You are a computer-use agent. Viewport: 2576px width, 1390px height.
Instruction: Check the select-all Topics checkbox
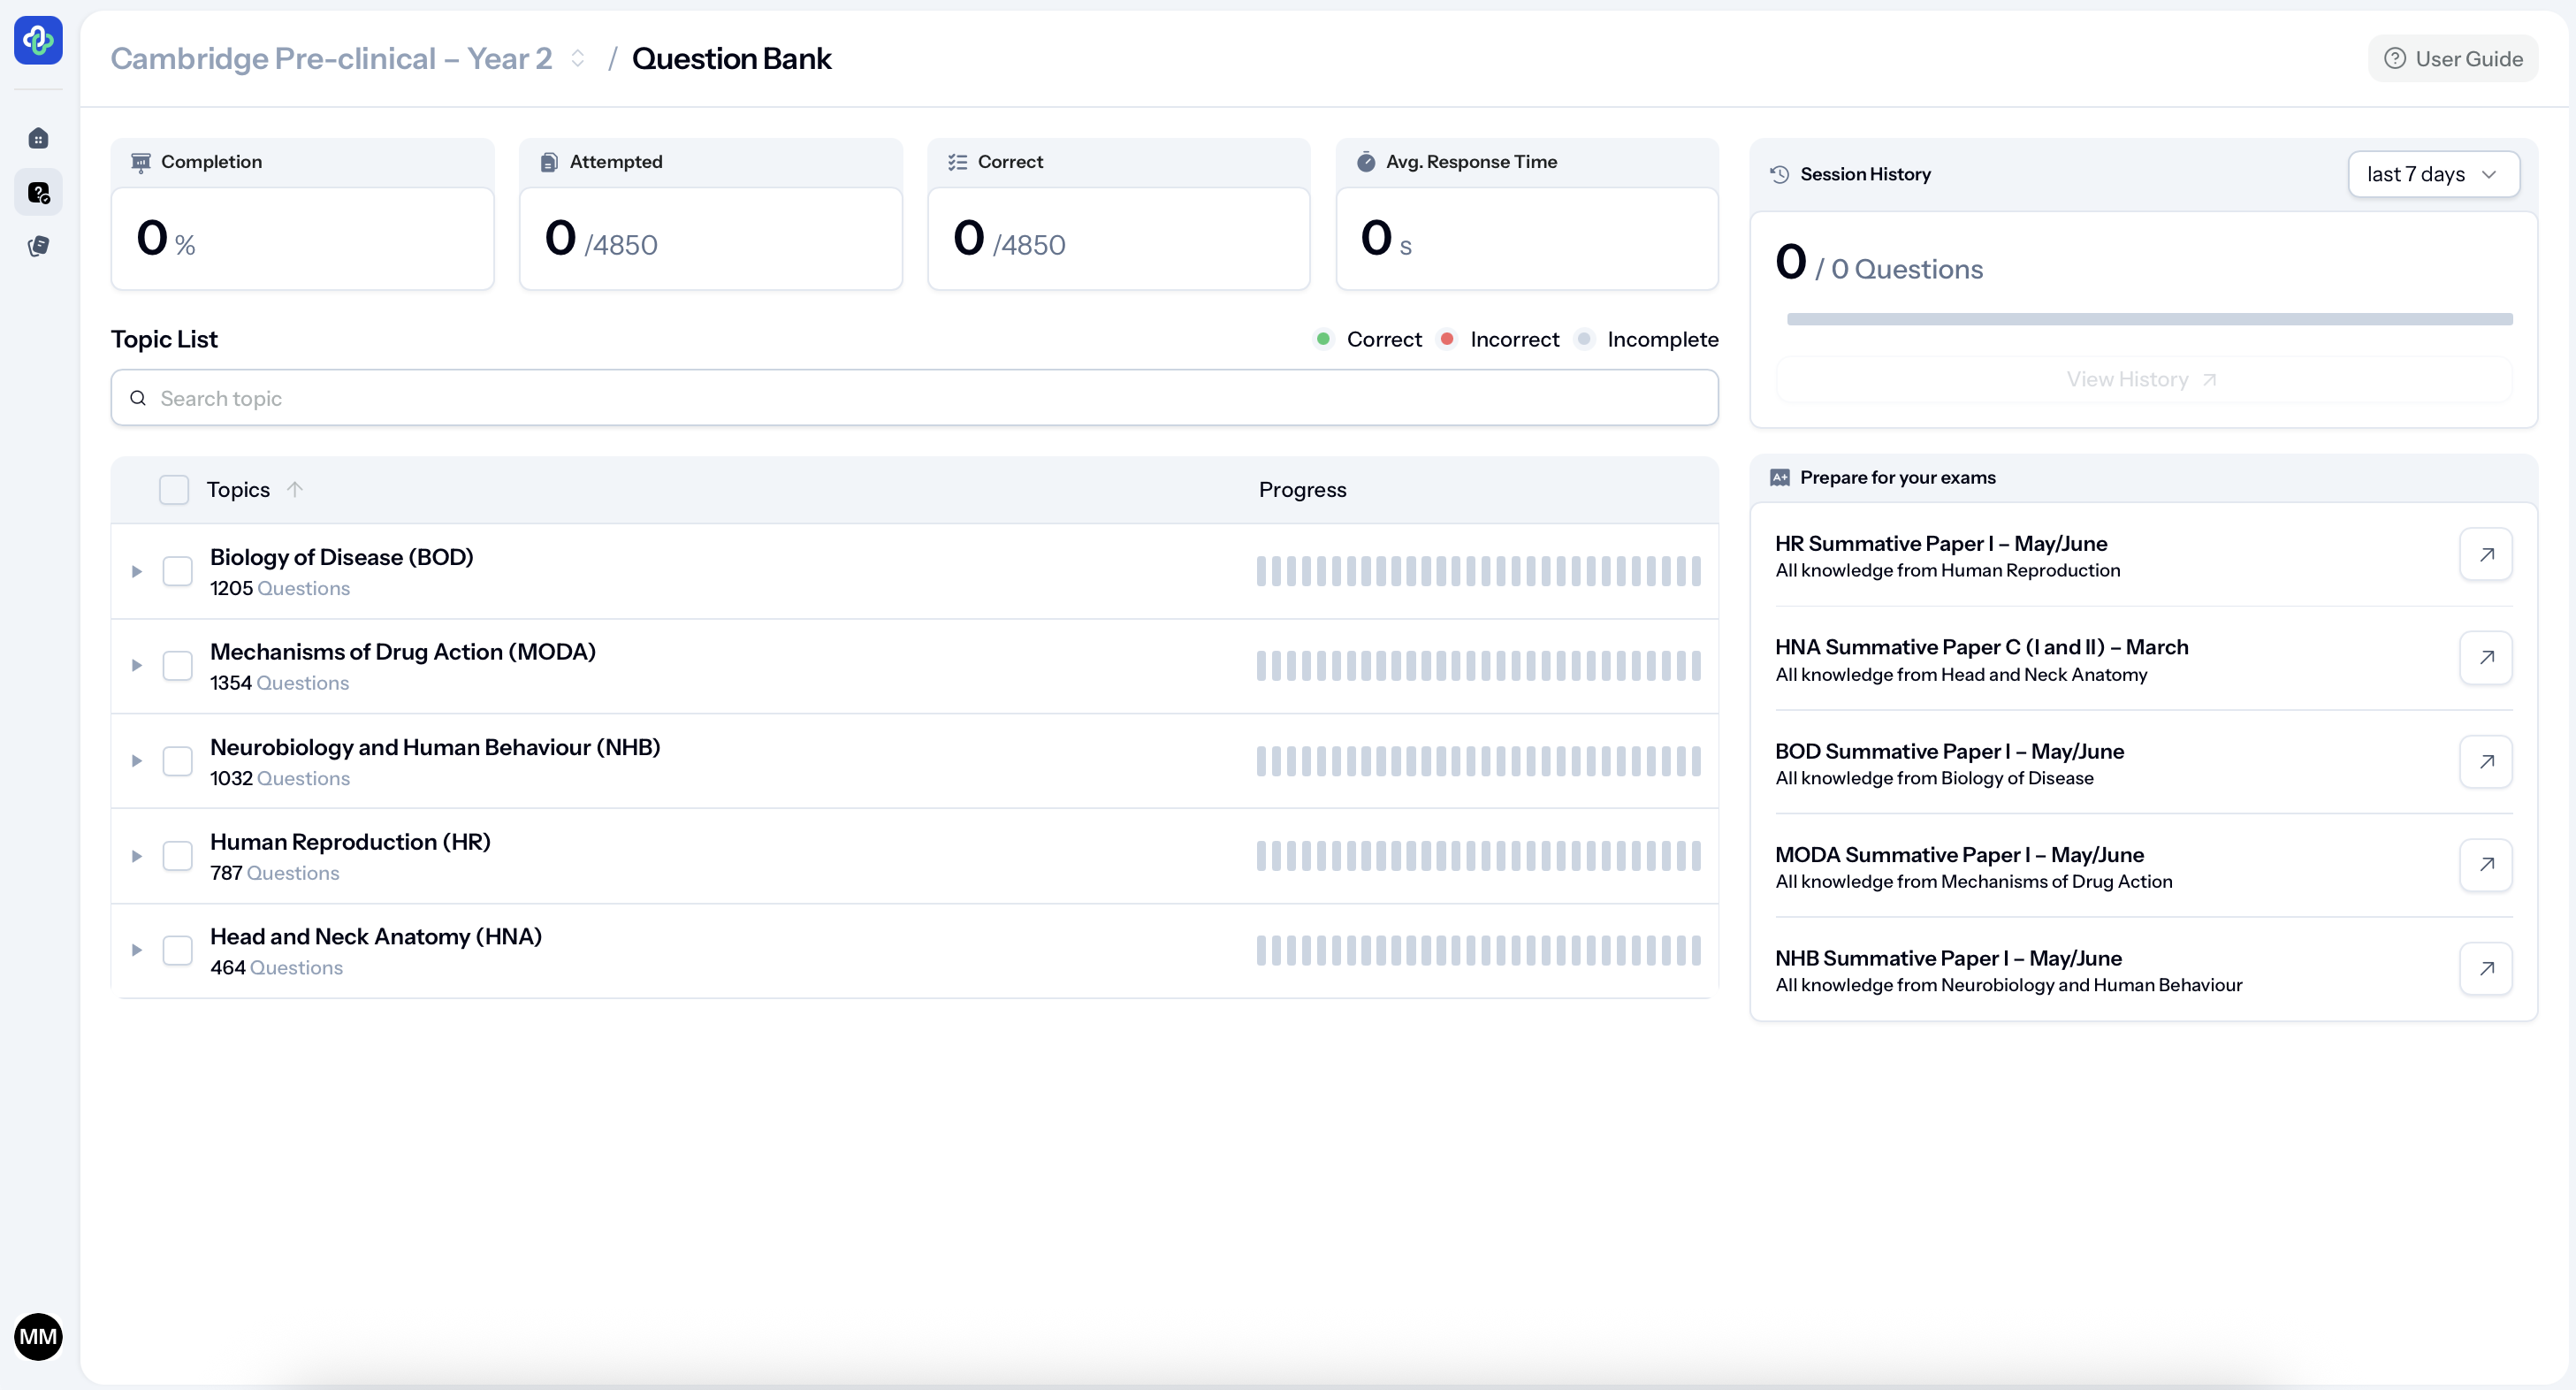174,489
